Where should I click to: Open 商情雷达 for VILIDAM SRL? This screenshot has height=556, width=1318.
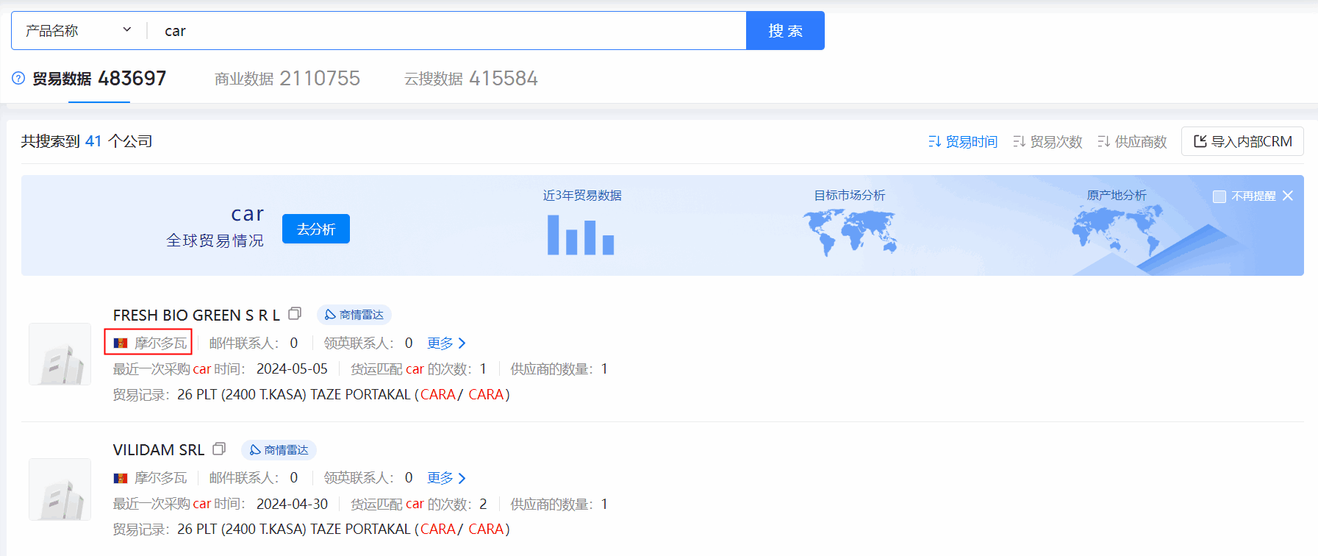(279, 450)
